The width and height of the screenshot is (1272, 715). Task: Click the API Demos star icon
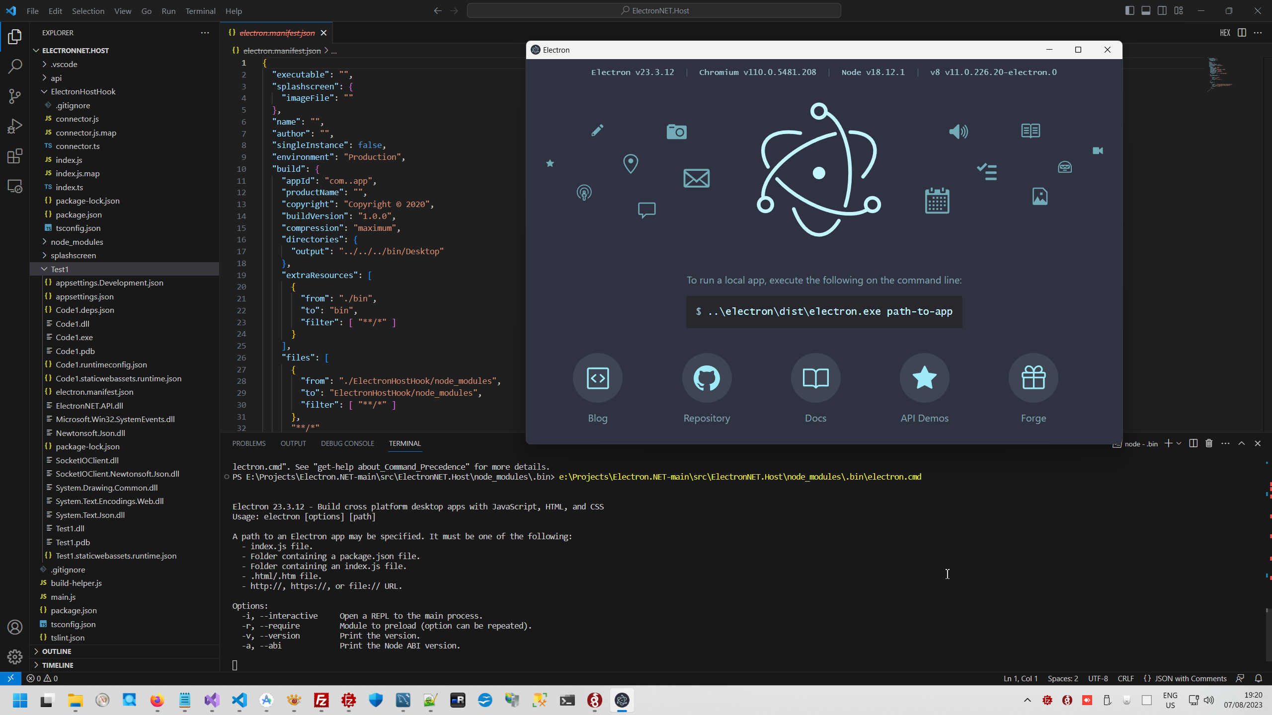pyautogui.click(x=924, y=378)
